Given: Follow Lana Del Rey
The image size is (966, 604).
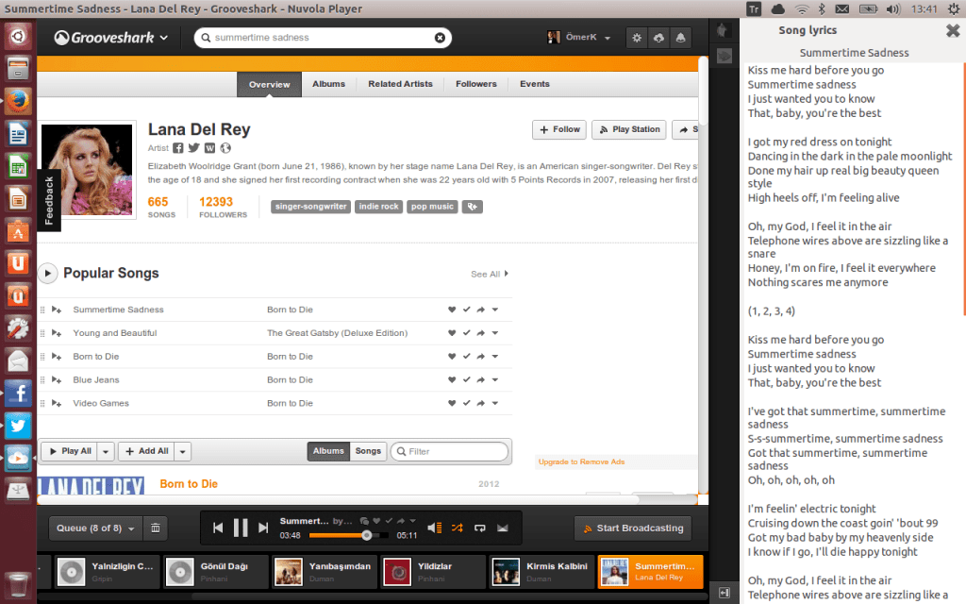Looking at the screenshot, I should click(559, 129).
